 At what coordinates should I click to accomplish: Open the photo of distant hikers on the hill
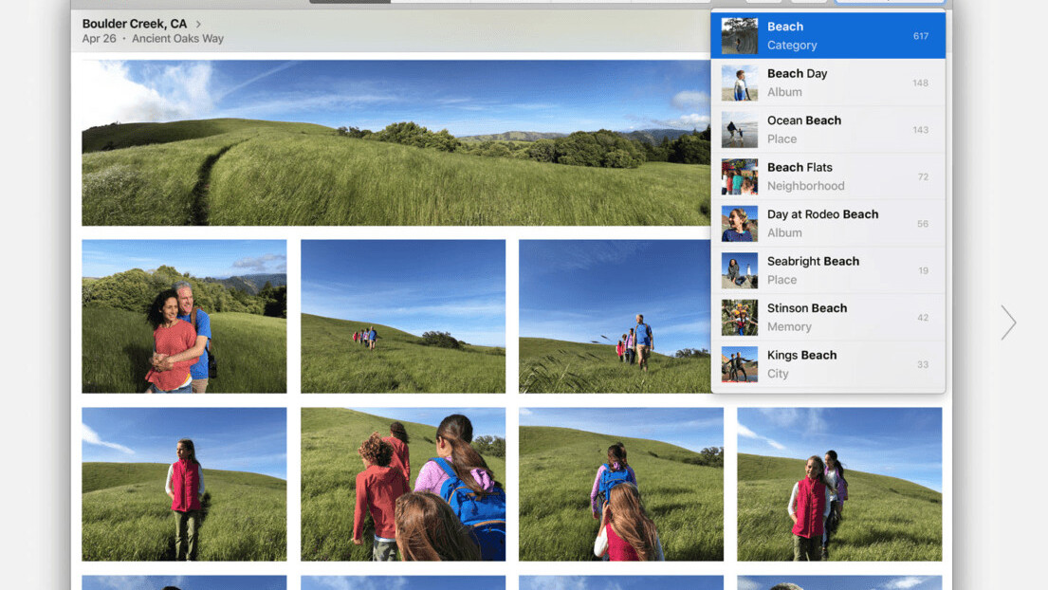click(x=403, y=316)
